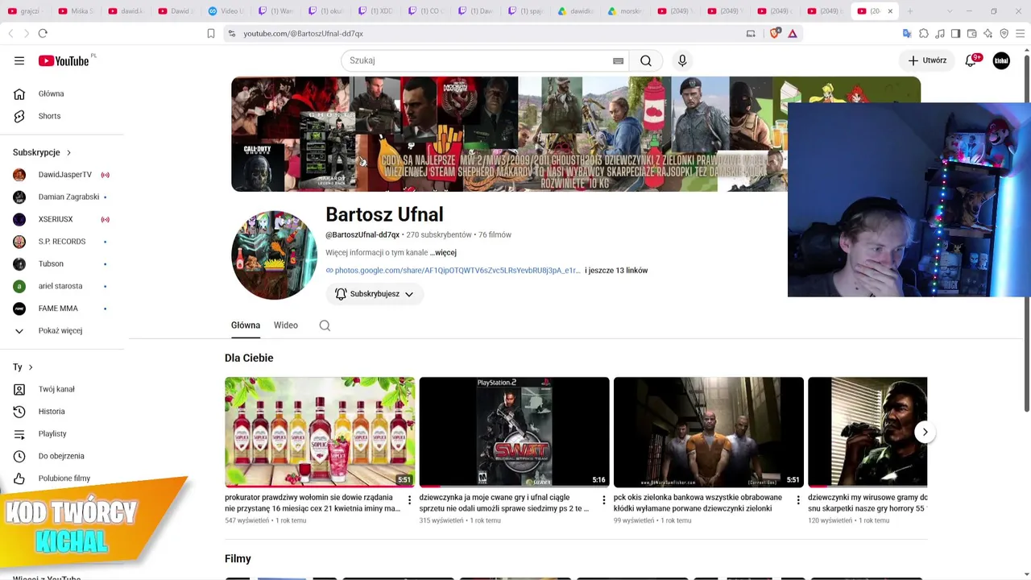
Task: Open options menu for prokurator prawdziwy video
Action: pyautogui.click(x=409, y=500)
